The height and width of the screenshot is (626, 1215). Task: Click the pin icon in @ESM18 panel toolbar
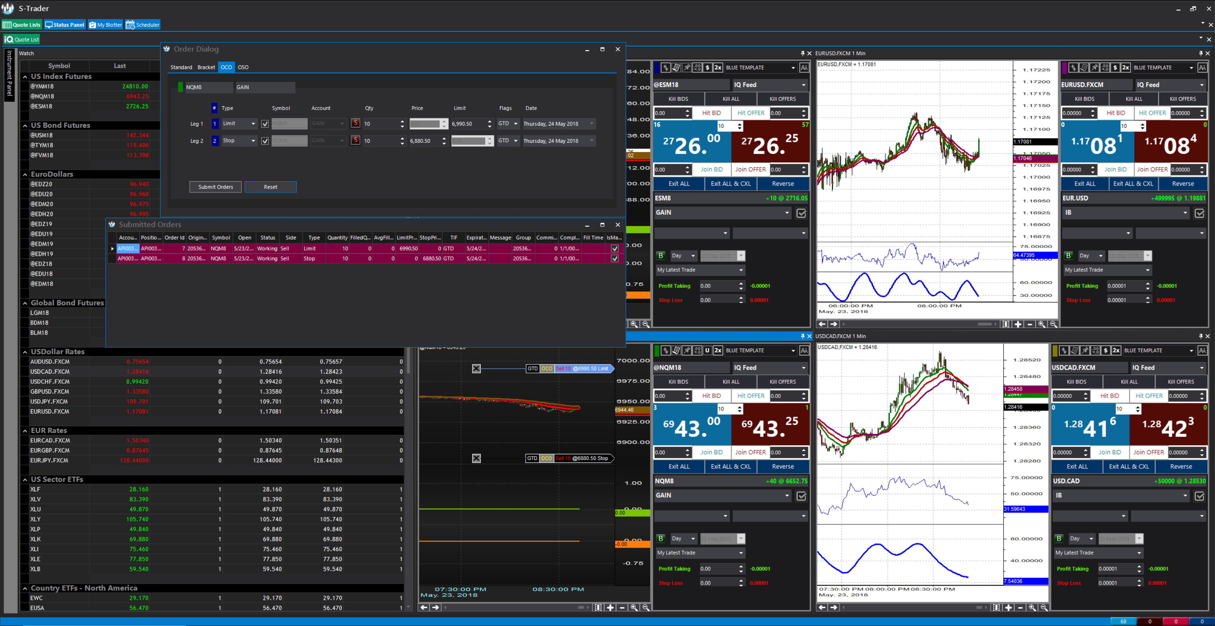[x=687, y=68]
